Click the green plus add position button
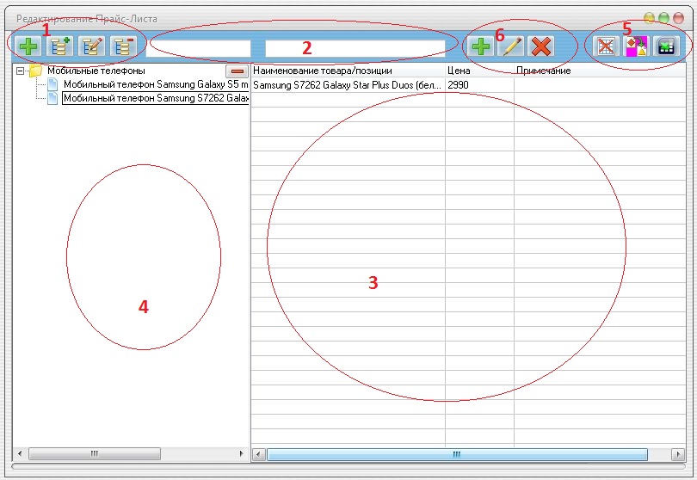This screenshot has width=697, height=480. [x=480, y=46]
